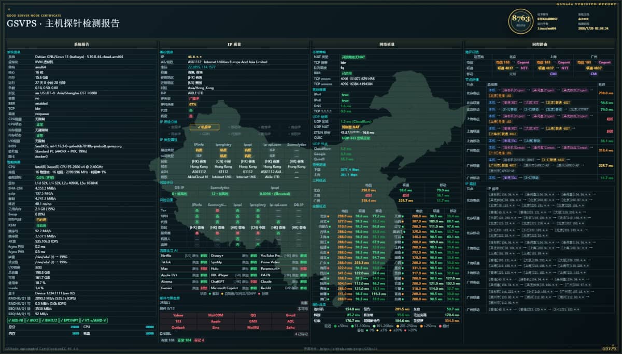The width and height of the screenshot is (622, 354).
Task: Click the QQ mail port cell
Action: 252,315
